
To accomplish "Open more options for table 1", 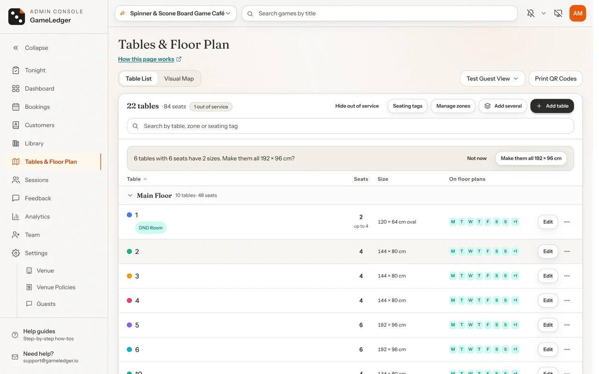I will (567, 222).
